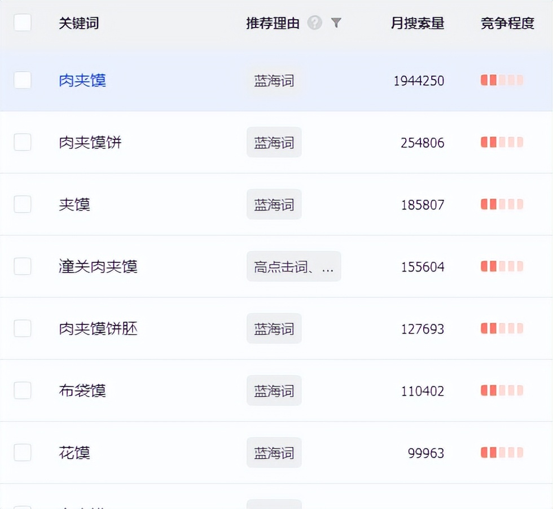
Task: Check the checkbox for 肉夹馍 row
Action: click(x=22, y=80)
